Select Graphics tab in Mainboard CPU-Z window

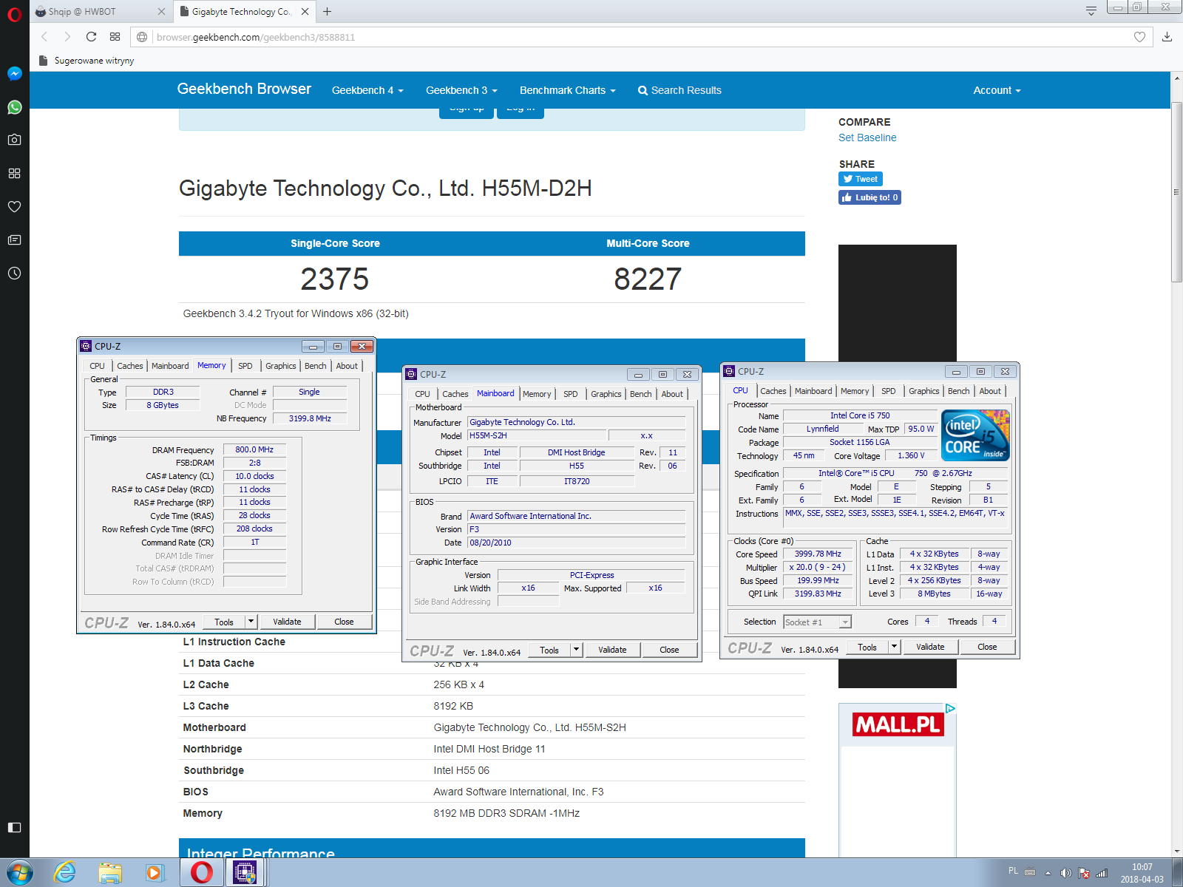[x=606, y=394]
